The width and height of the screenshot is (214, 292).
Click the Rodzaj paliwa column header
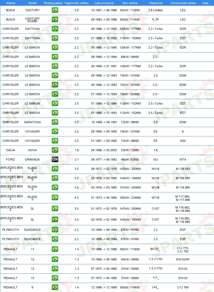53,3
